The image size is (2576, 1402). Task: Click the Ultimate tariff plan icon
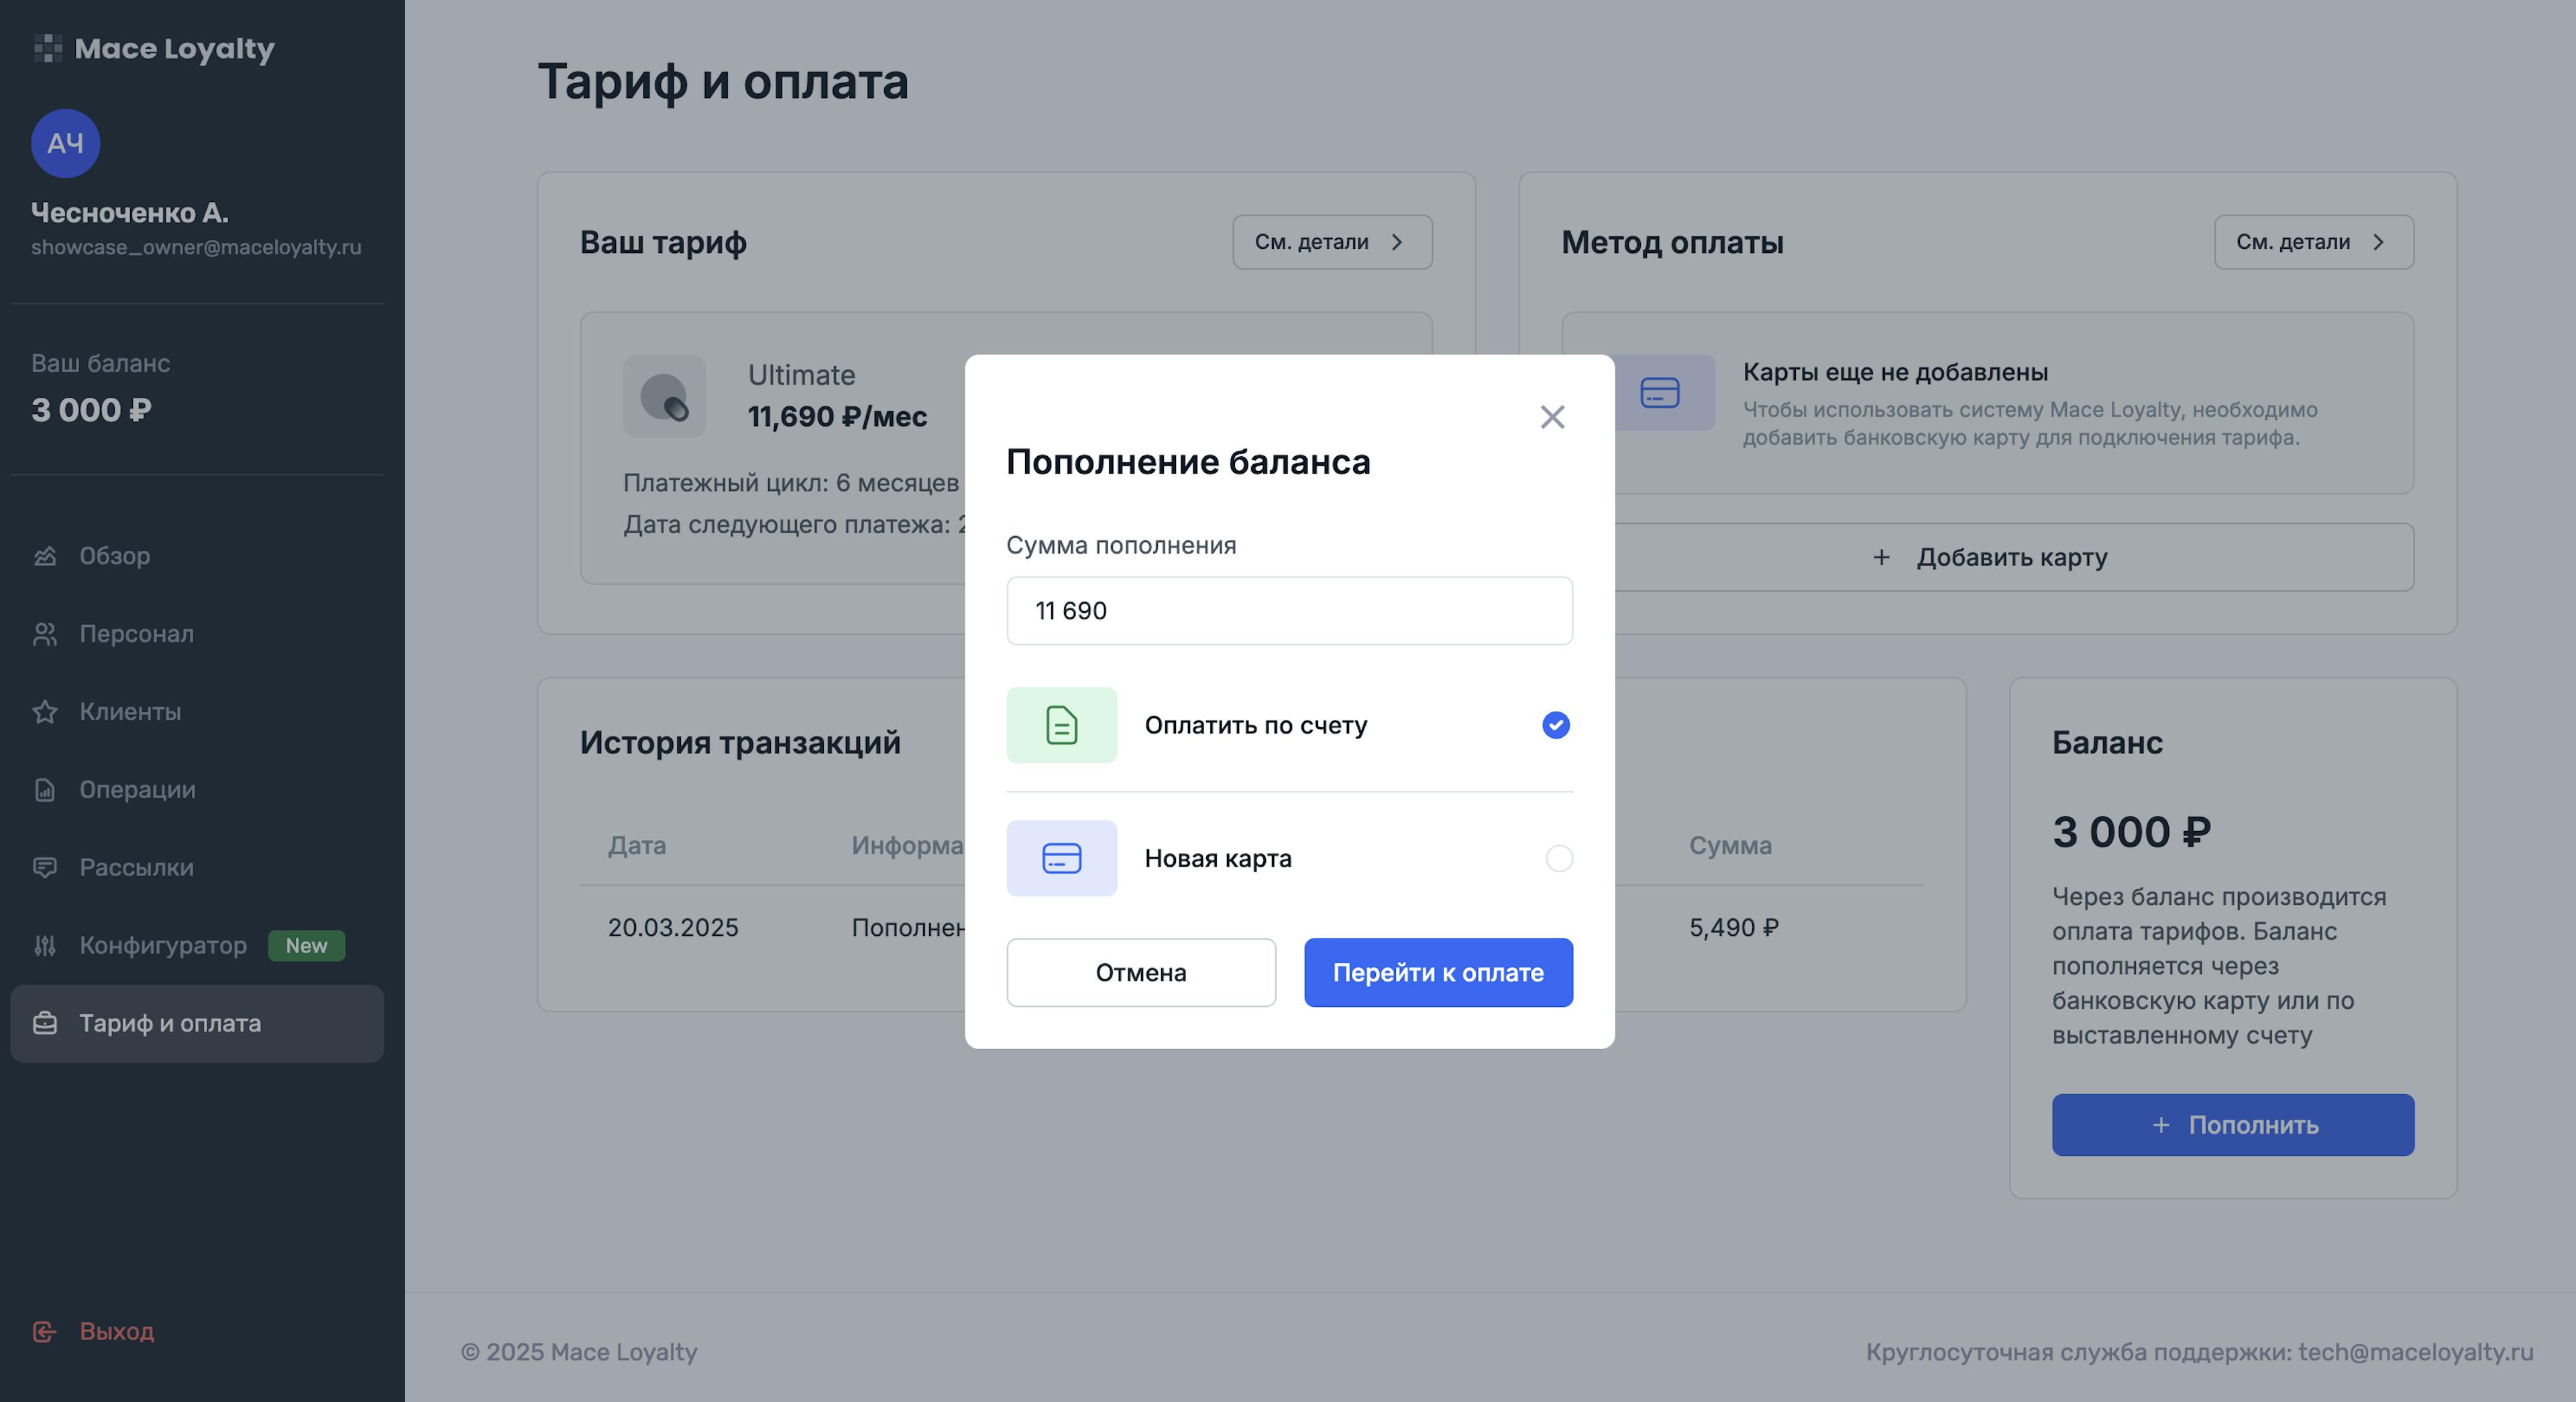pos(665,396)
